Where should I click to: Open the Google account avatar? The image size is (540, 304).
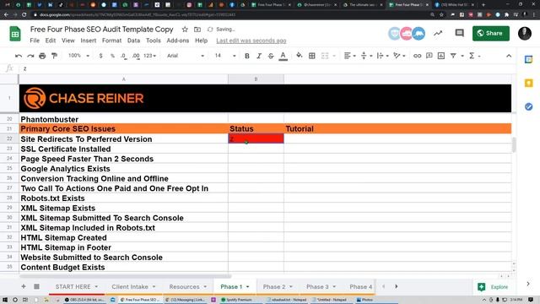525,34
